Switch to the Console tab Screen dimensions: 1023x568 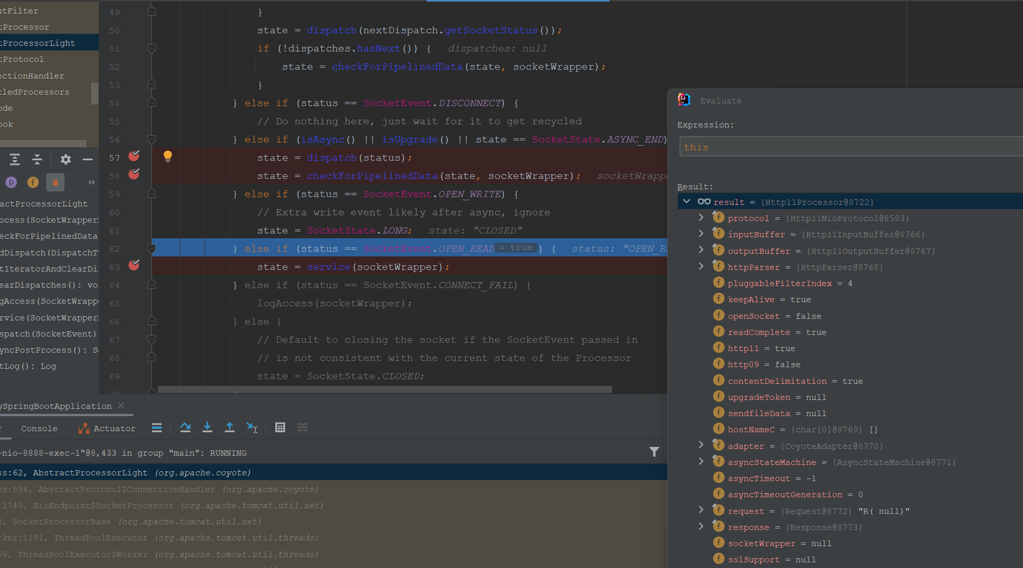(39, 429)
